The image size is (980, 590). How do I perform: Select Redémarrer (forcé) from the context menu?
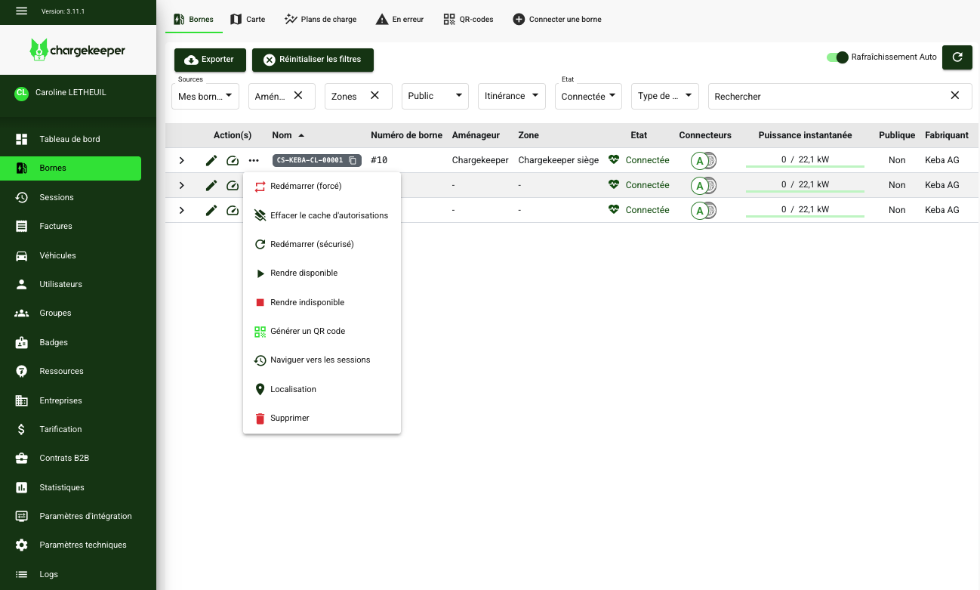tap(306, 187)
